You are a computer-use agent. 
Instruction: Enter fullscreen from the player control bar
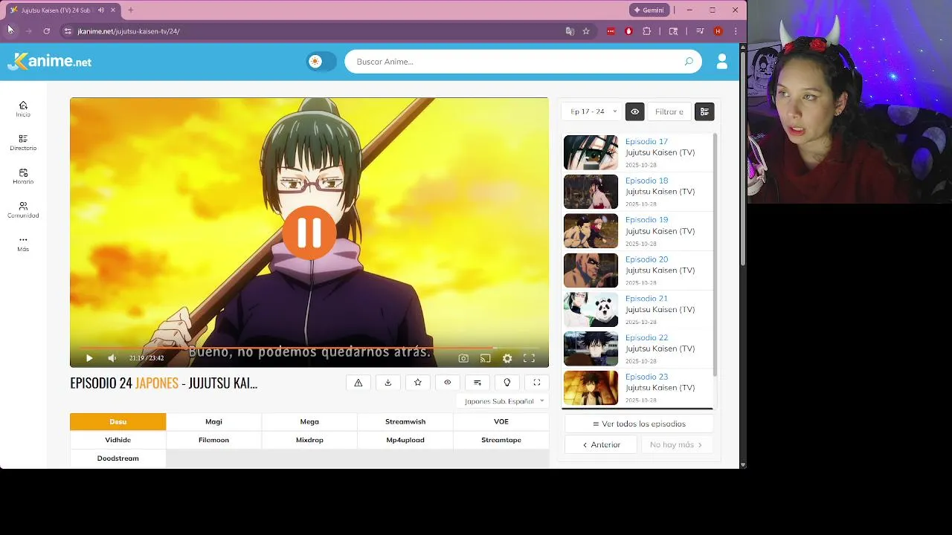coord(529,358)
